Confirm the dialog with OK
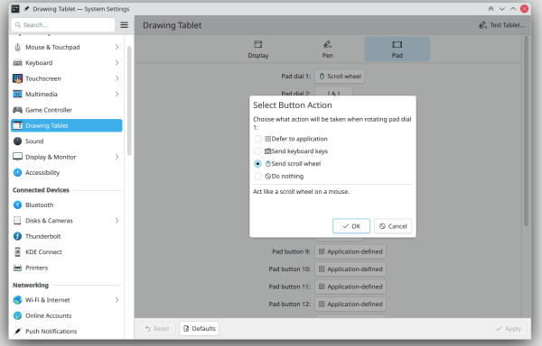The image size is (542, 346). [351, 226]
